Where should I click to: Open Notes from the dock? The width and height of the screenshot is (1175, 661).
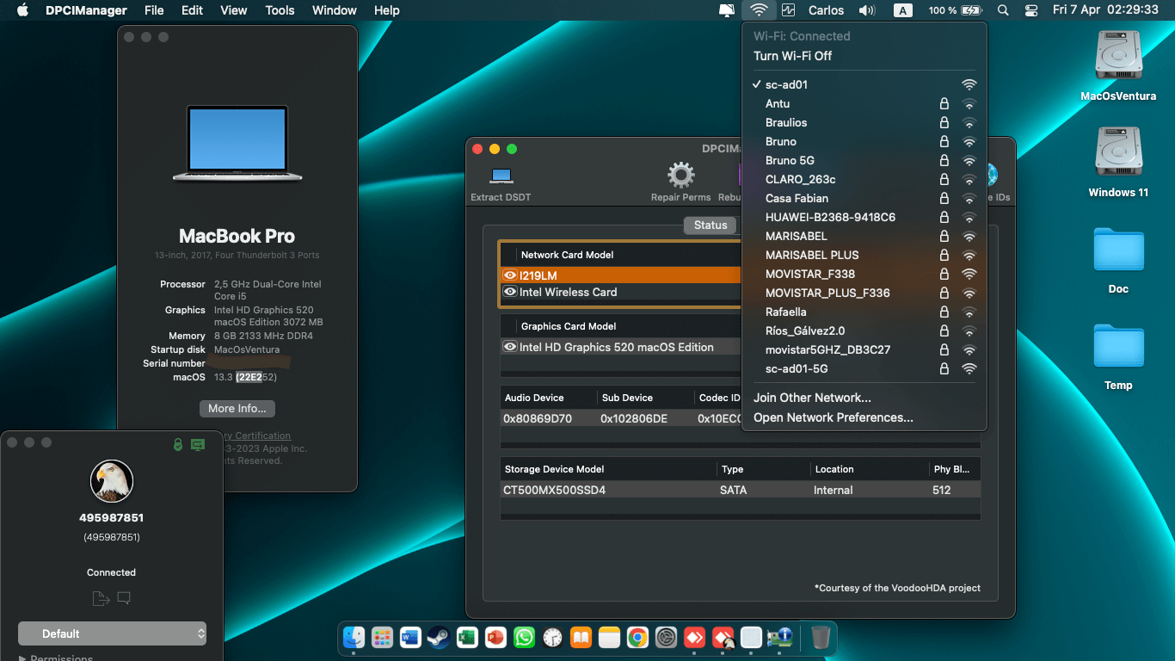tap(609, 638)
